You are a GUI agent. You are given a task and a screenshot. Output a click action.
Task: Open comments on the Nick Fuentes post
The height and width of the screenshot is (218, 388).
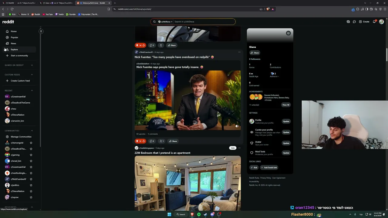pos(152,141)
